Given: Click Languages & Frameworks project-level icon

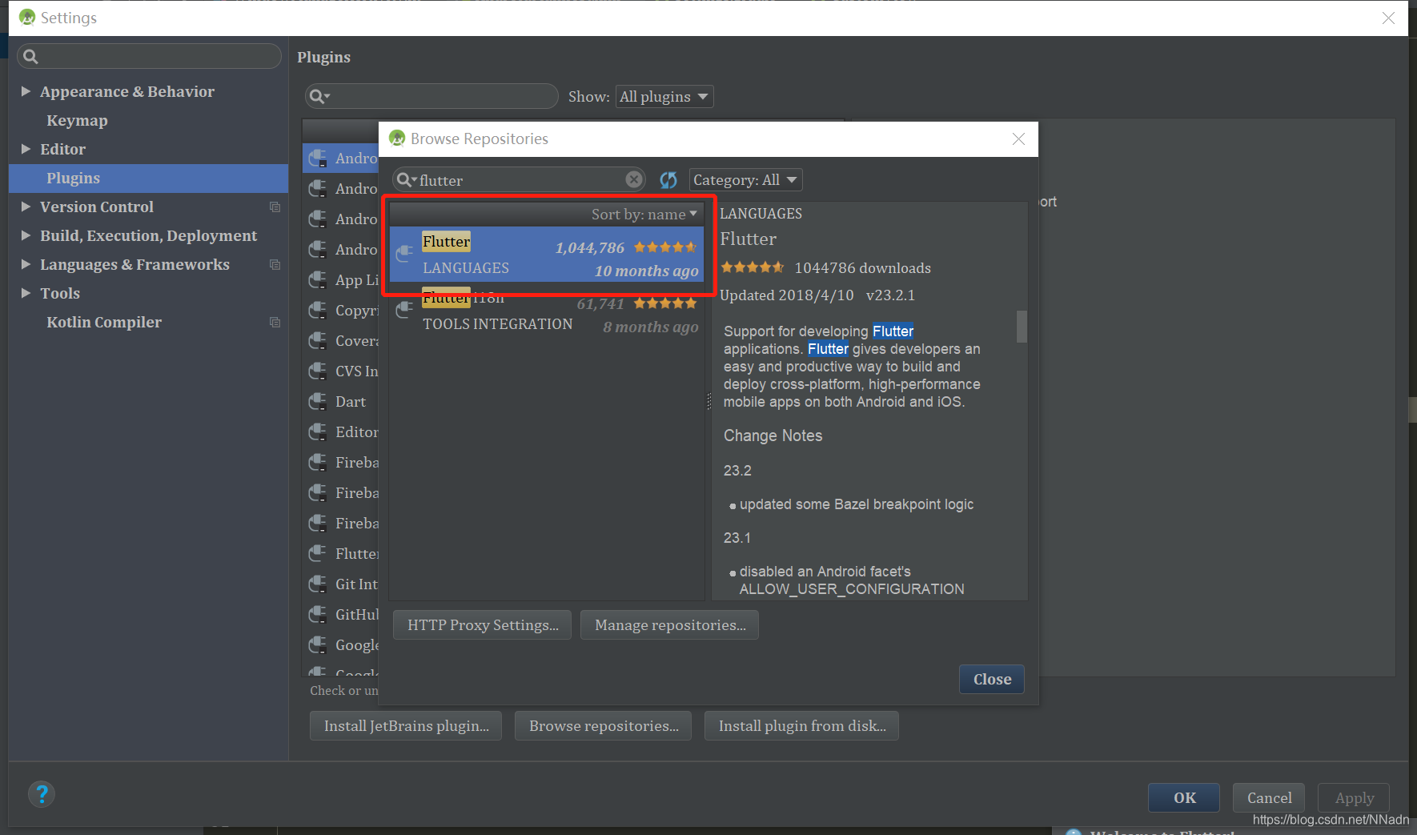Looking at the screenshot, I should tap(275, 264).
